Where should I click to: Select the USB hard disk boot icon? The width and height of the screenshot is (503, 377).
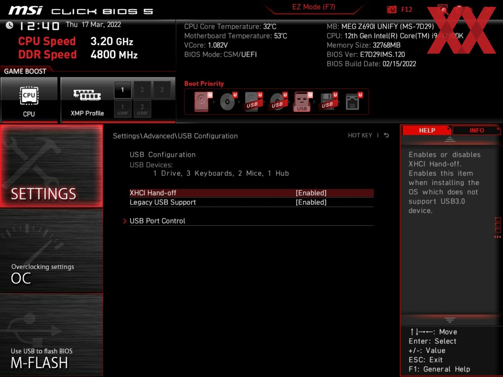point(253,102)
